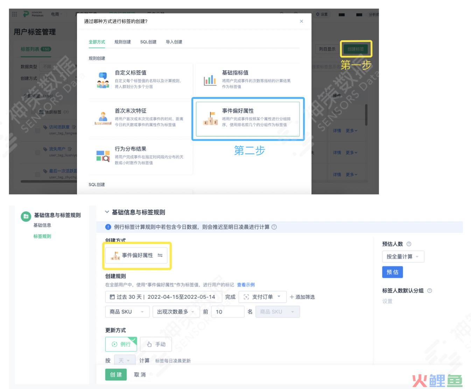The width and height of the screenshot is (471, 389).
Task: Click the event icon before 支付订单
Action: (x=246, y=297)
